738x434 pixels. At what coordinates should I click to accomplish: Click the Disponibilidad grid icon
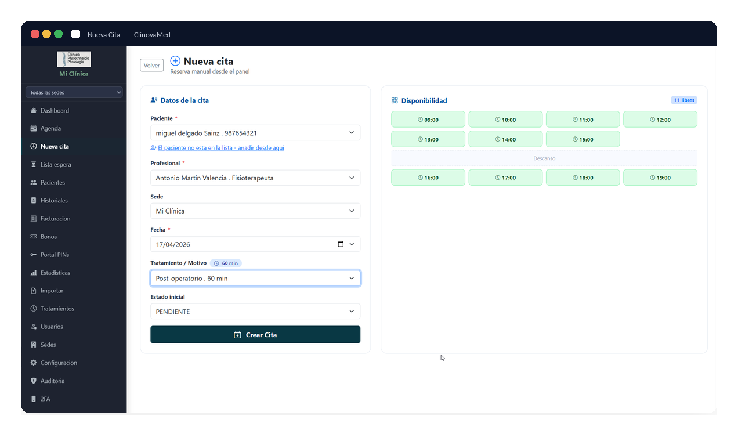click(x=395, y=100)
